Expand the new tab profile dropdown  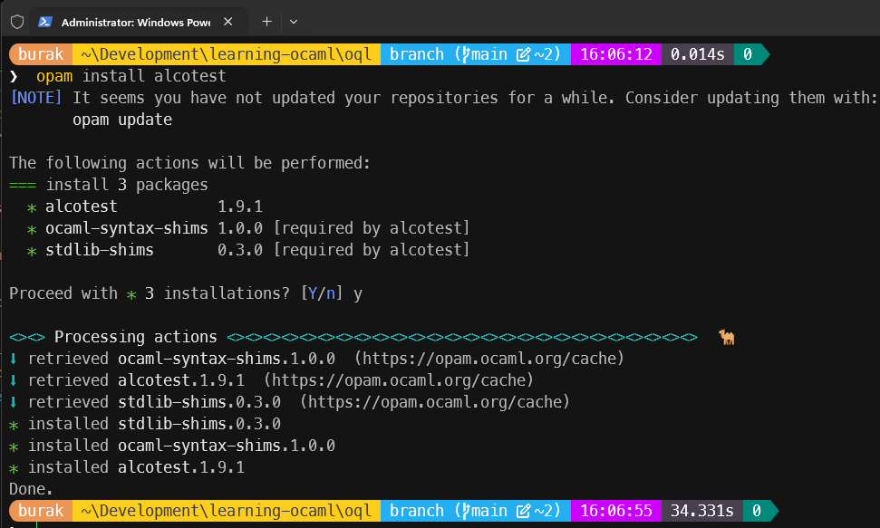pyautogui.click(x=293, y=21)
